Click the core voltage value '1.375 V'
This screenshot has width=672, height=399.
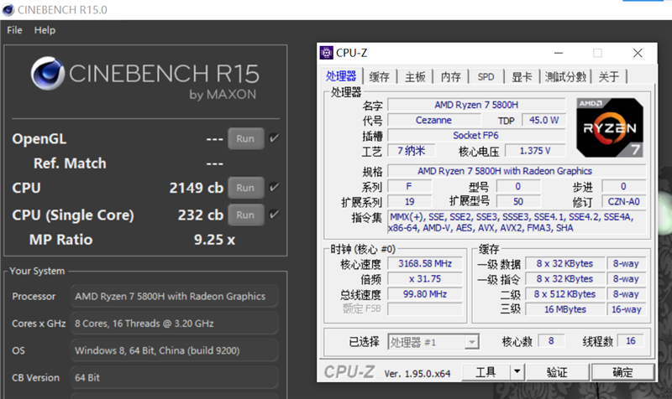tap(535, 151)
